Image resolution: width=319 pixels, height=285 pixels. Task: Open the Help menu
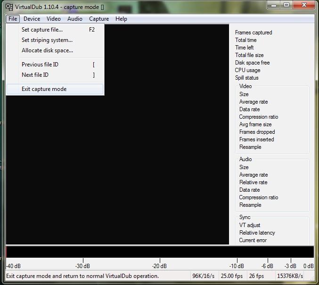pos(121,19)
